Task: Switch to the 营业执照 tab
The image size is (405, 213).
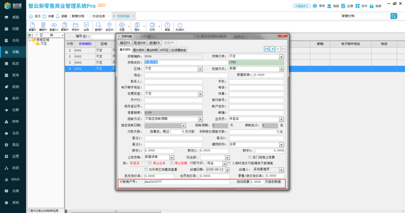Action: click(x=152, y=50)
